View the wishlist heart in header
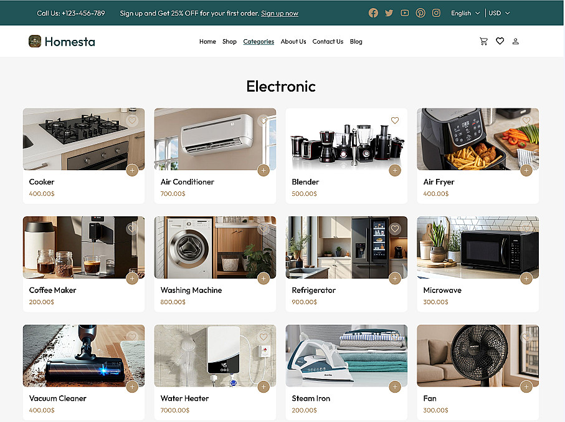565x422 pixels. (500, 41)
